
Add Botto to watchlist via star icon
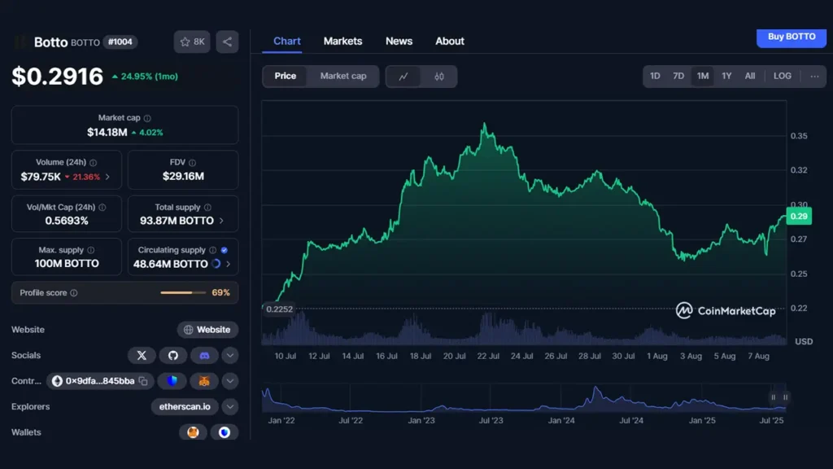click(x=192, y=42)
